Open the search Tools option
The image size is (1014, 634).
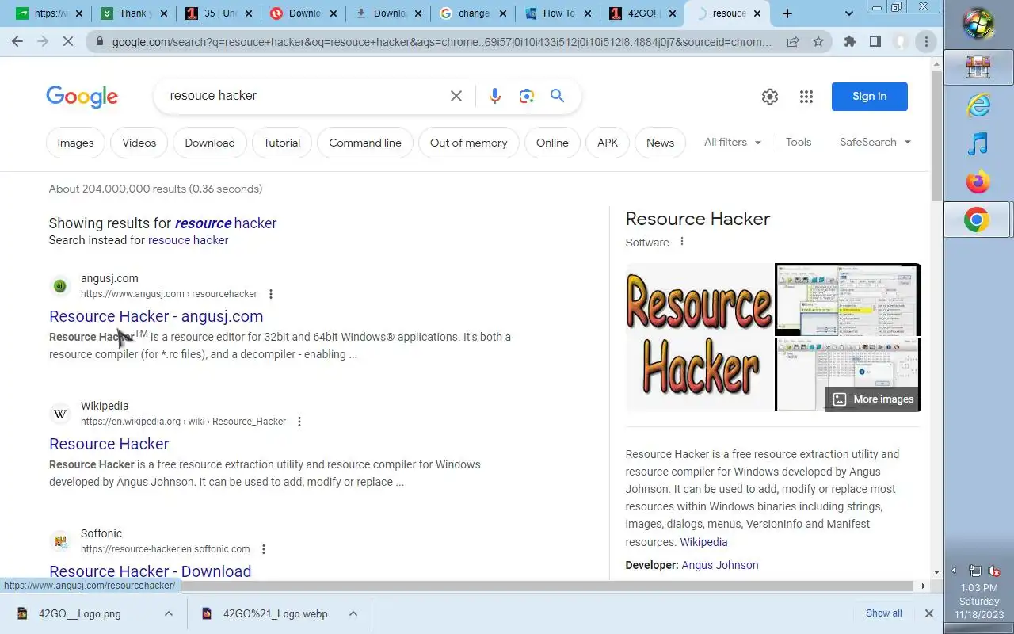pyautogui.click(x=799, y=143)
